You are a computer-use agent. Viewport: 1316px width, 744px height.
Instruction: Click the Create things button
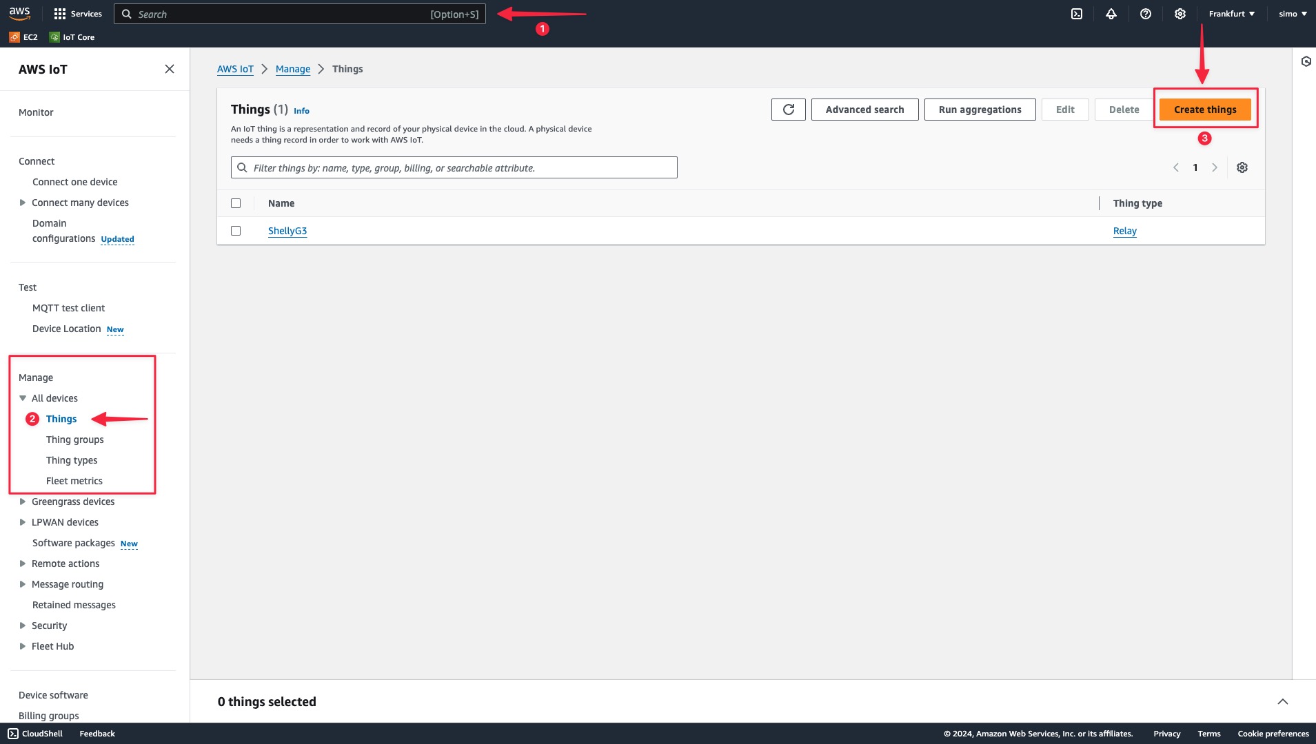[1204, 110]
